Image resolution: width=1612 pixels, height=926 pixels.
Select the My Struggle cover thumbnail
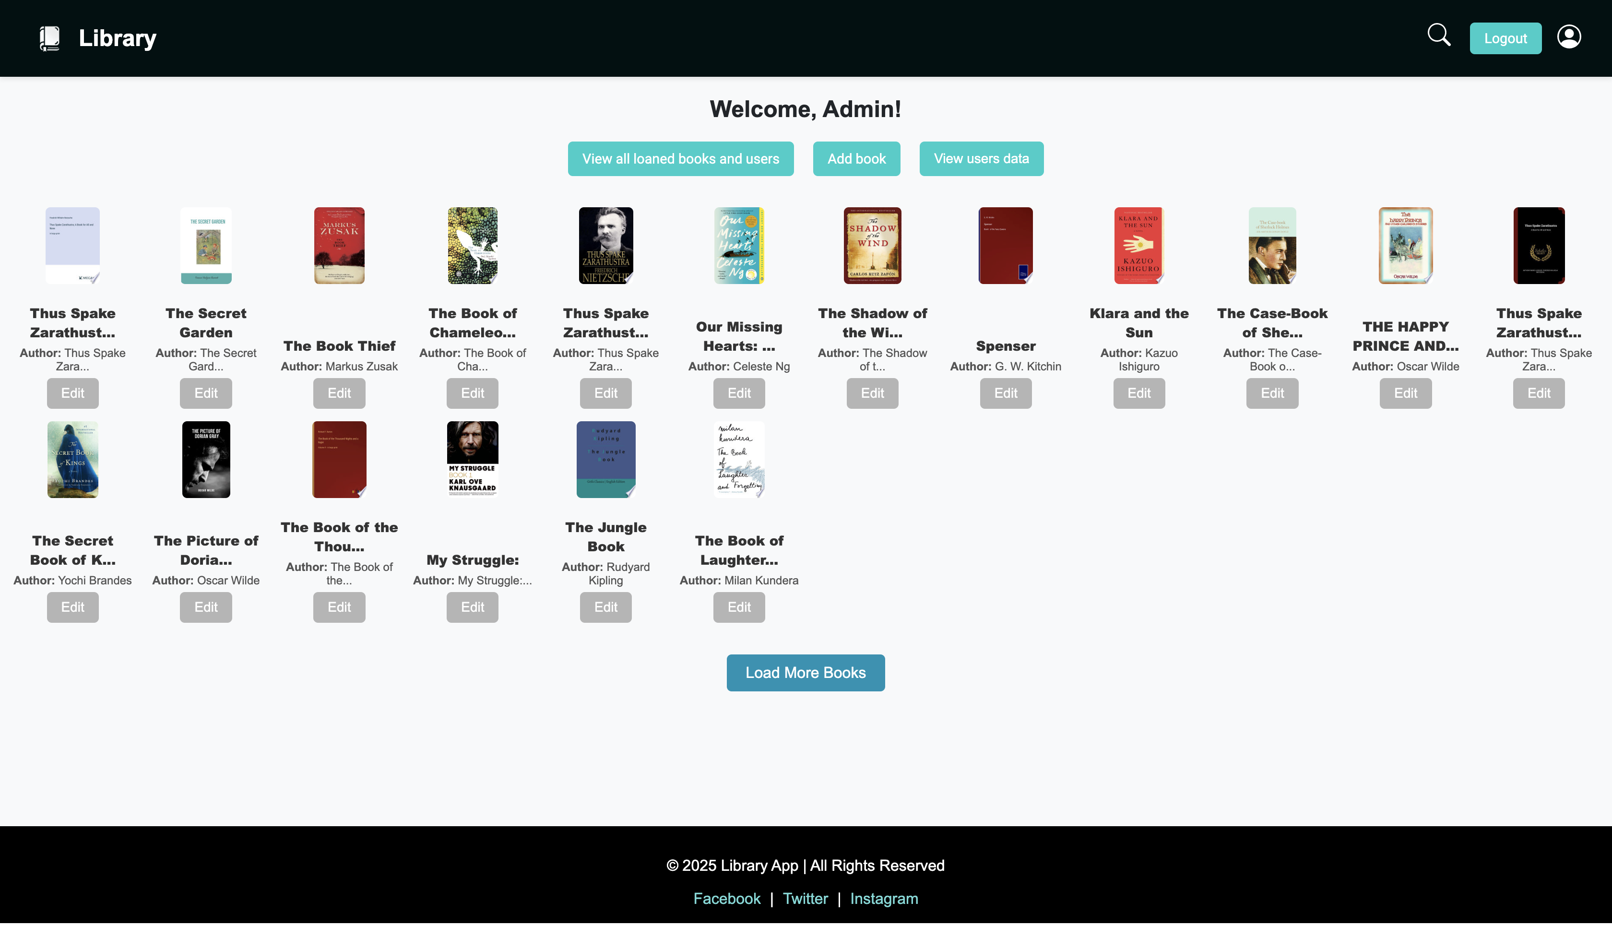point(472,459)
